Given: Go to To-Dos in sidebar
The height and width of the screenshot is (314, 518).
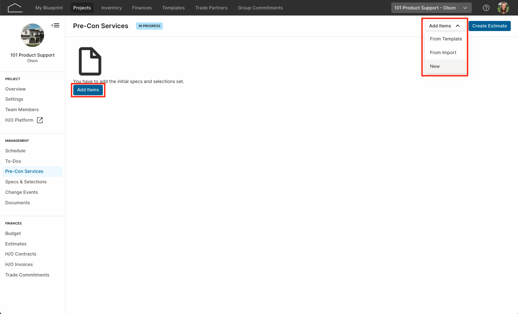Looking at the screenshot, I should click(x=13, y=161).
